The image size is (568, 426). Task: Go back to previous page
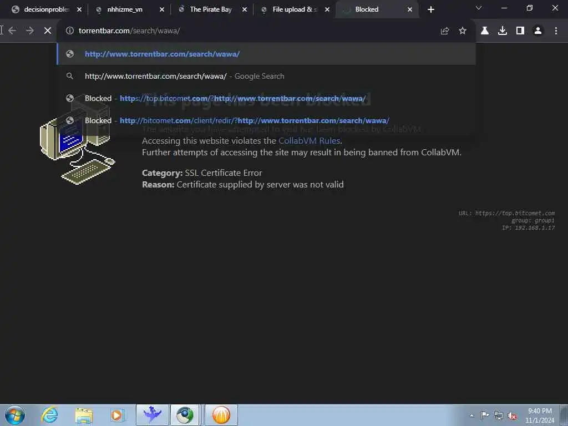tap(12, 31)
